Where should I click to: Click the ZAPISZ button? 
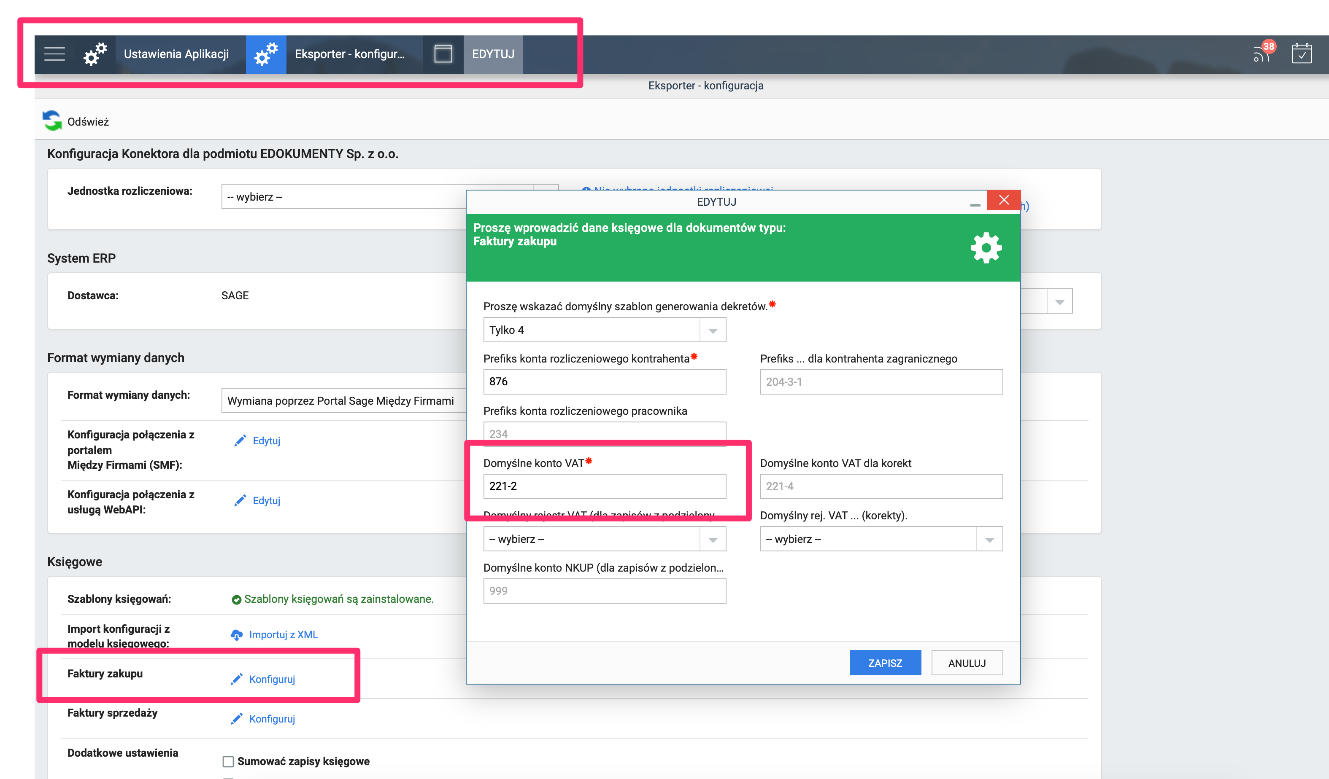[885, 663]
